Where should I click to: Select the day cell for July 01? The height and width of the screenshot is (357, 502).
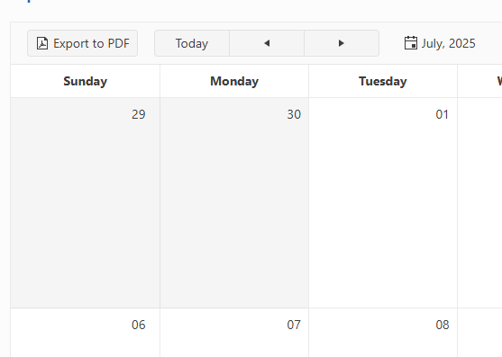point(383,202)
